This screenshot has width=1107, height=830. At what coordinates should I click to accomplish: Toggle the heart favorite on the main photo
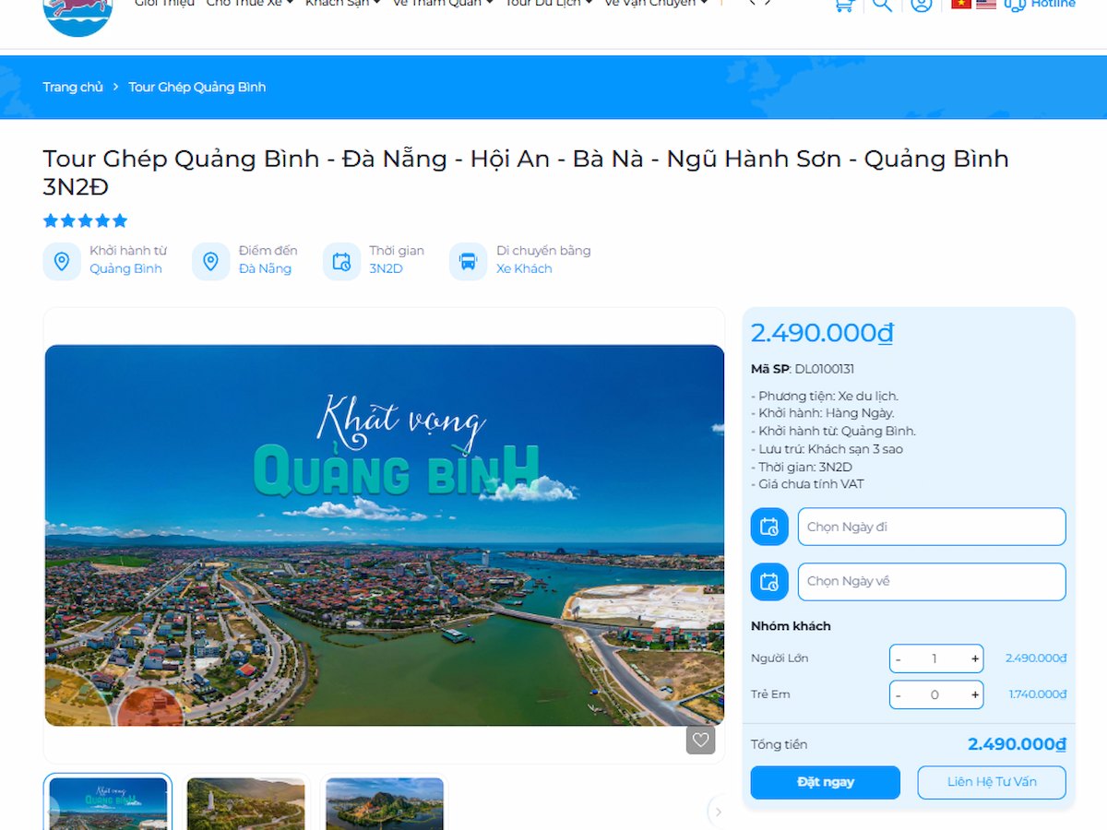[x=700, y=740]
